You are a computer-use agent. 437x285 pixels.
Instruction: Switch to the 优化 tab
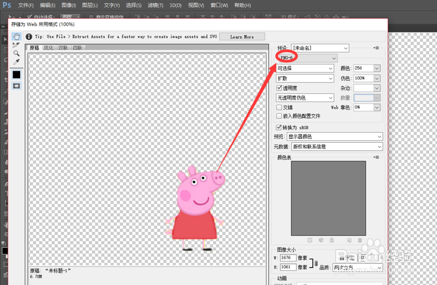(49, 48)
